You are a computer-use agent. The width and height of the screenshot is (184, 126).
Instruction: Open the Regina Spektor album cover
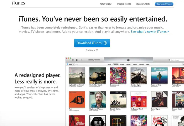159,121
